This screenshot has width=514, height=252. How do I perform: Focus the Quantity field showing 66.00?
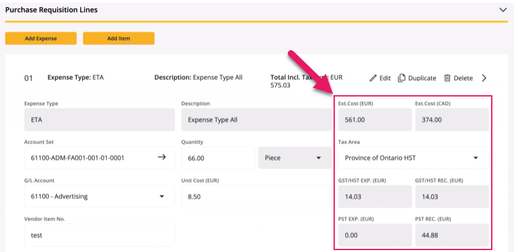(218, 158)
